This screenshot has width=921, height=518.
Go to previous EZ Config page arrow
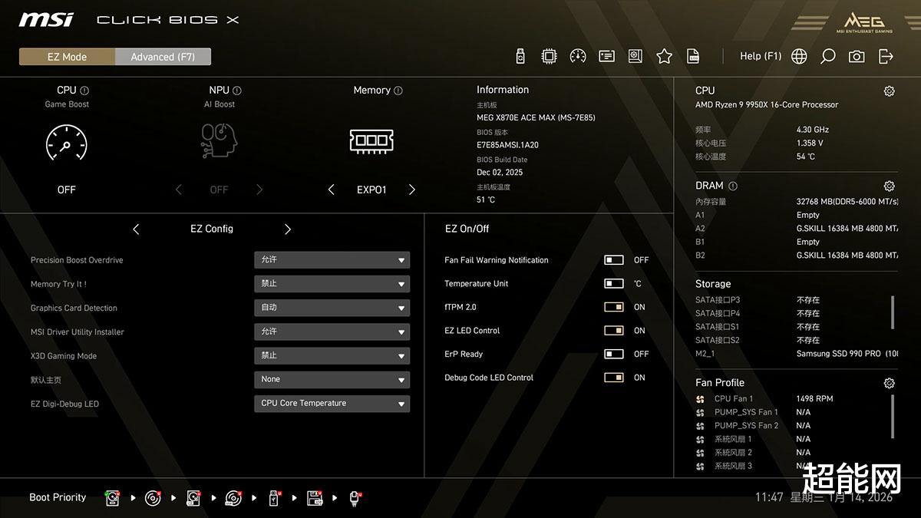pyautogui.click(x=136, y=229)
